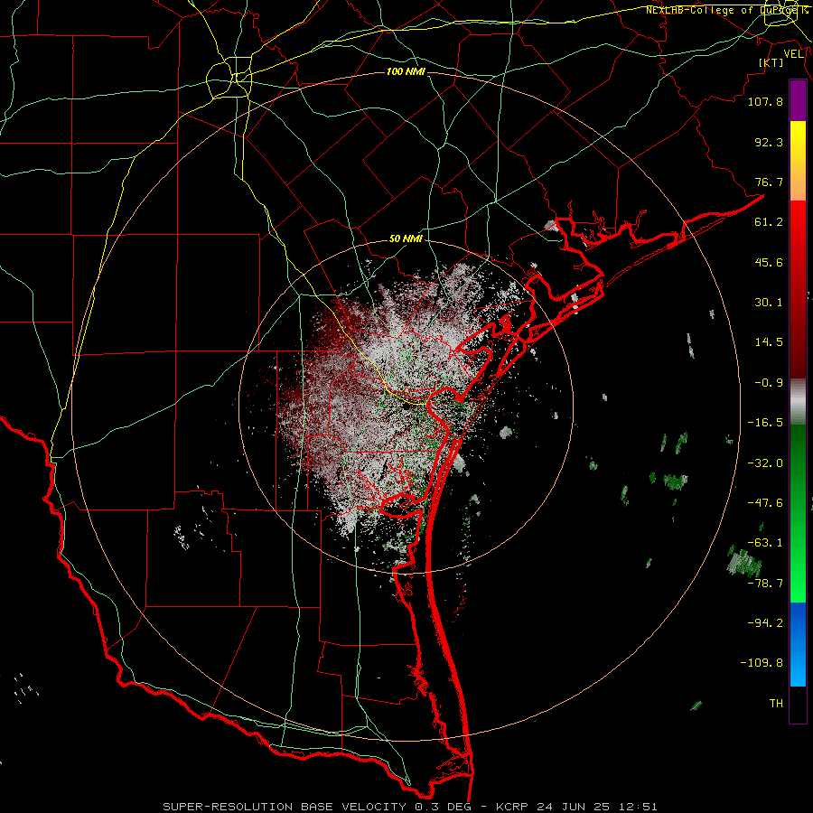Click the -32.0 value on velocity scale
The image size is (813, 813).
765,463
